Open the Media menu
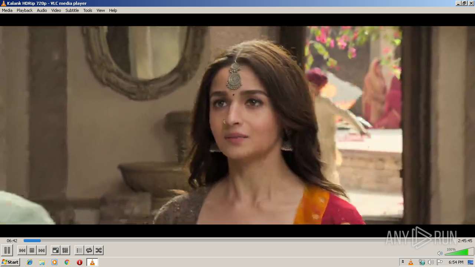The image size is (475, 267). pos(7,10)
